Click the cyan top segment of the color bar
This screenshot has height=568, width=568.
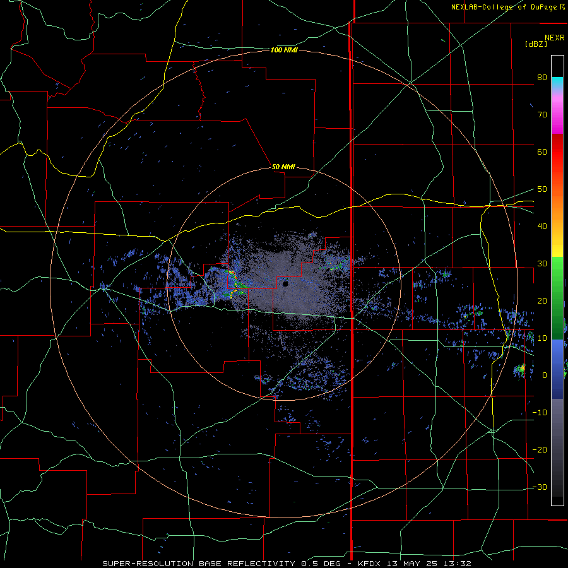557,83
